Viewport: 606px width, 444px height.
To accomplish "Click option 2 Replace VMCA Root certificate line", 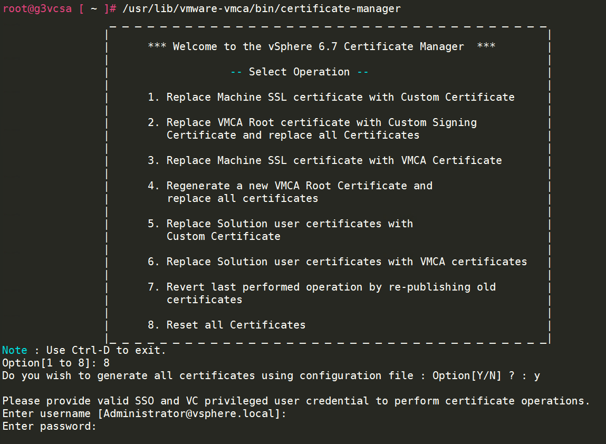I will [x=312, y=122].
